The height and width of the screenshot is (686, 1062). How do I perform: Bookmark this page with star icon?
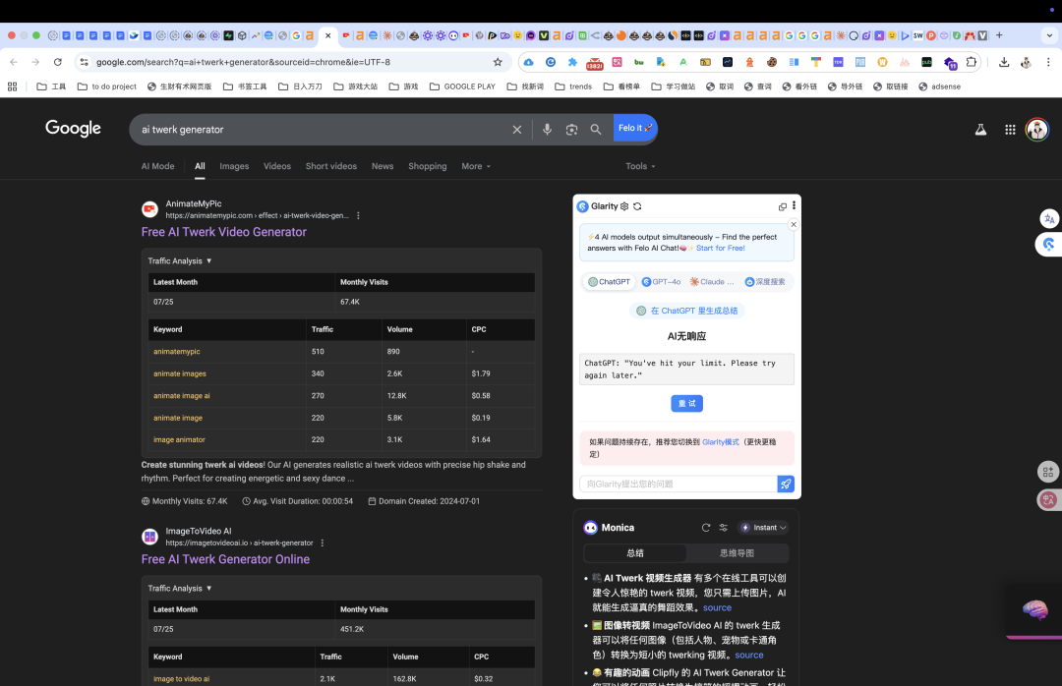click(498, 62)
